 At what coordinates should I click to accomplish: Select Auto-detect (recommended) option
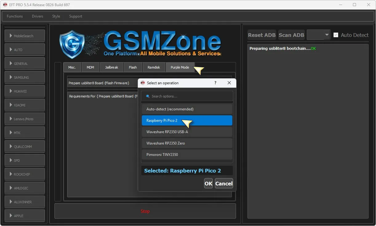[187, 109]
